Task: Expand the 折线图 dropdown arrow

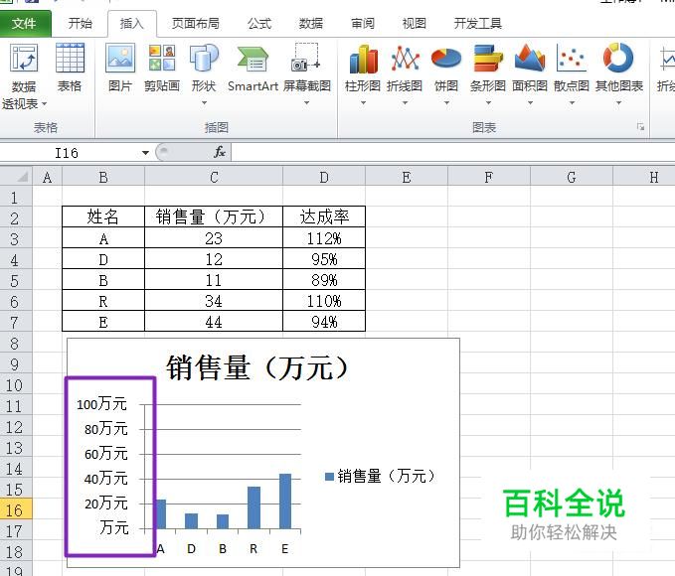Action: coord(405,103)
